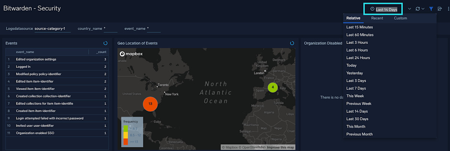Click the orange 13 cluster marker

[x=150, y=103]
